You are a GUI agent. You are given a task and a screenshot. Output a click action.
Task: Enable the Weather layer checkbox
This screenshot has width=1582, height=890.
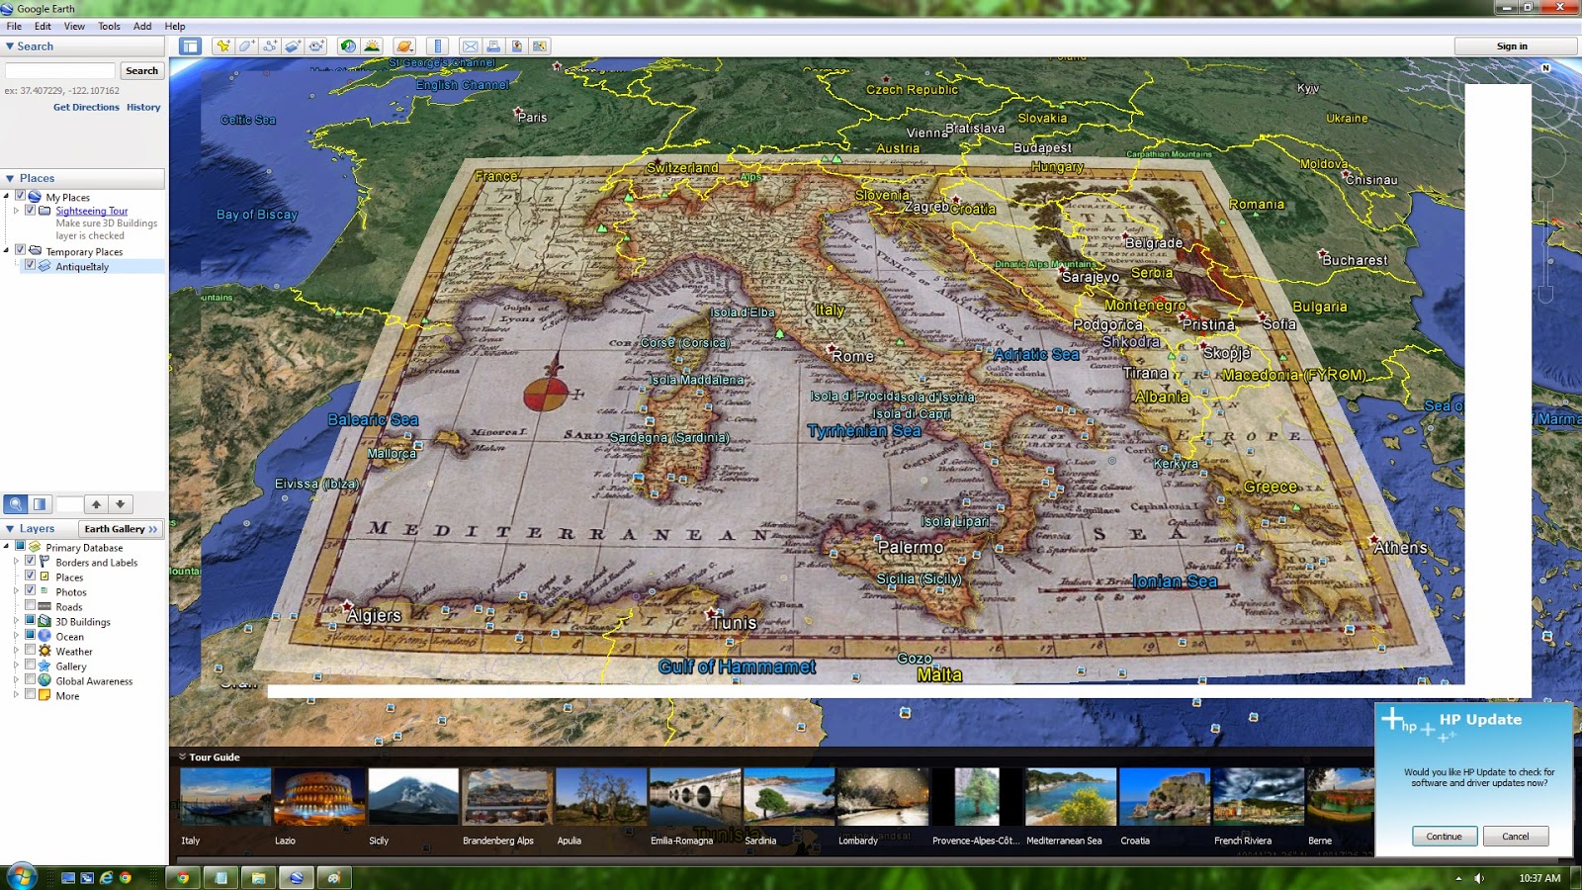(31, 651)
